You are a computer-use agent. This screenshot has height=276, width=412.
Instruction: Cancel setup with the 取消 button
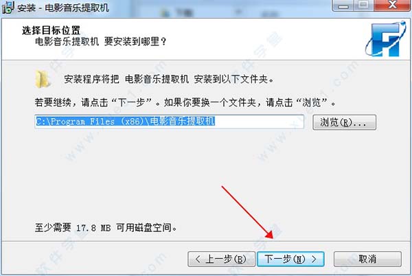click(367, 260)
